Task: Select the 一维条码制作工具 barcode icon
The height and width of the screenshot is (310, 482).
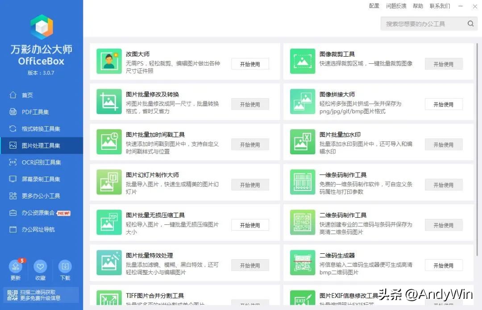Action: pos(302,182)
